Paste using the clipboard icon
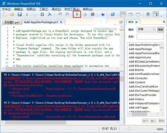The height and width of the screenshot is (133, 167). 42,14
